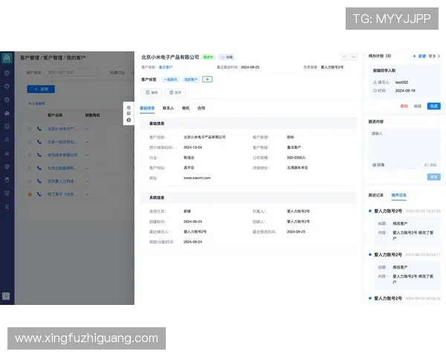Click gray edit link on todo card

418,106
